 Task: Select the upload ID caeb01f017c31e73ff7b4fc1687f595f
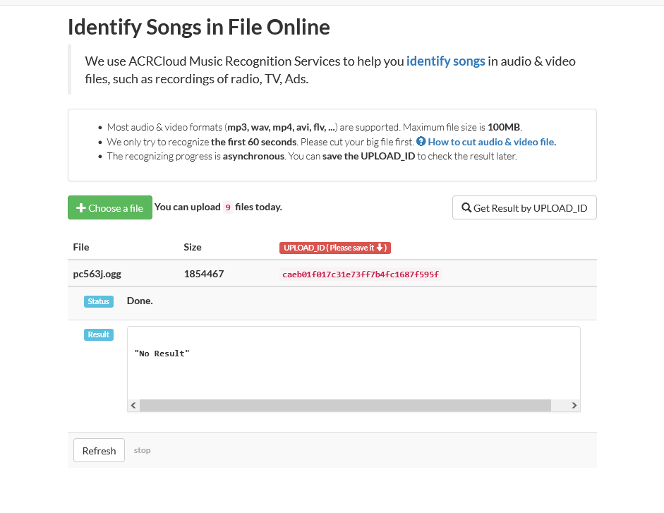pyautogui.click(x=361, y=274)
